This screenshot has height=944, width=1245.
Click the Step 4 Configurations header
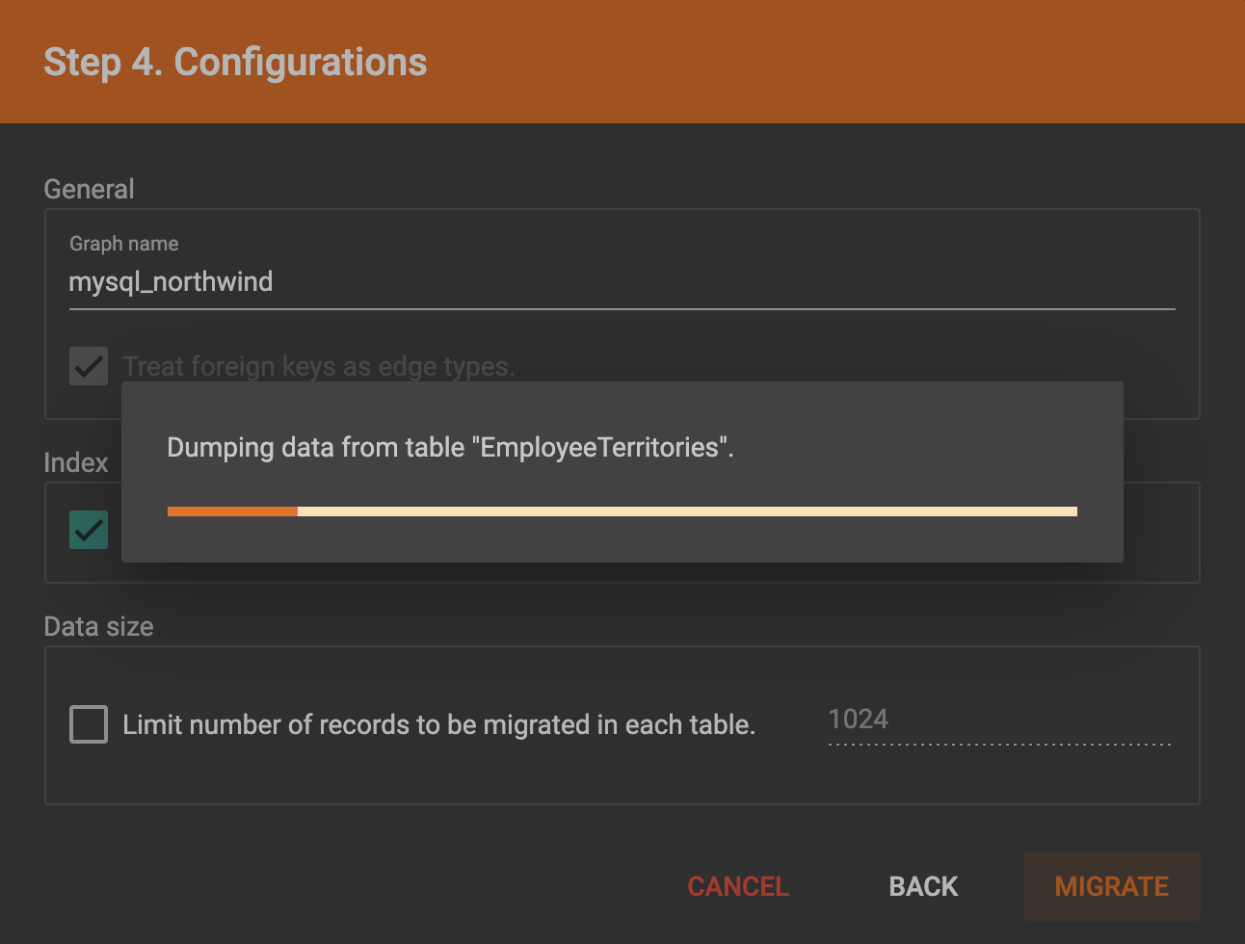[234, 62]
